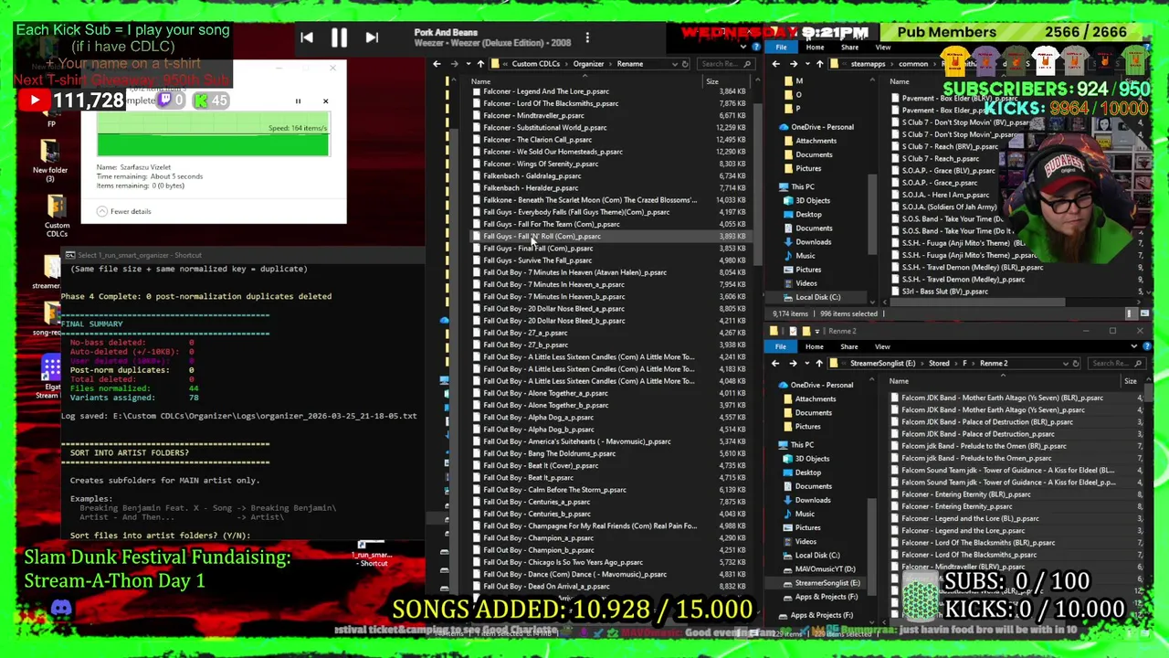
Task: Select Falkenbach - Heralder_p.psarc file
Action: tap(531, 188)
